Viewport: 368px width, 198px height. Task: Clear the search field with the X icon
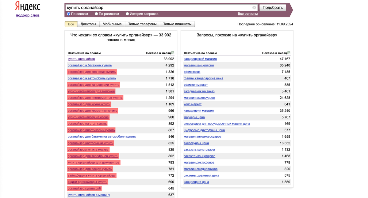254,7
